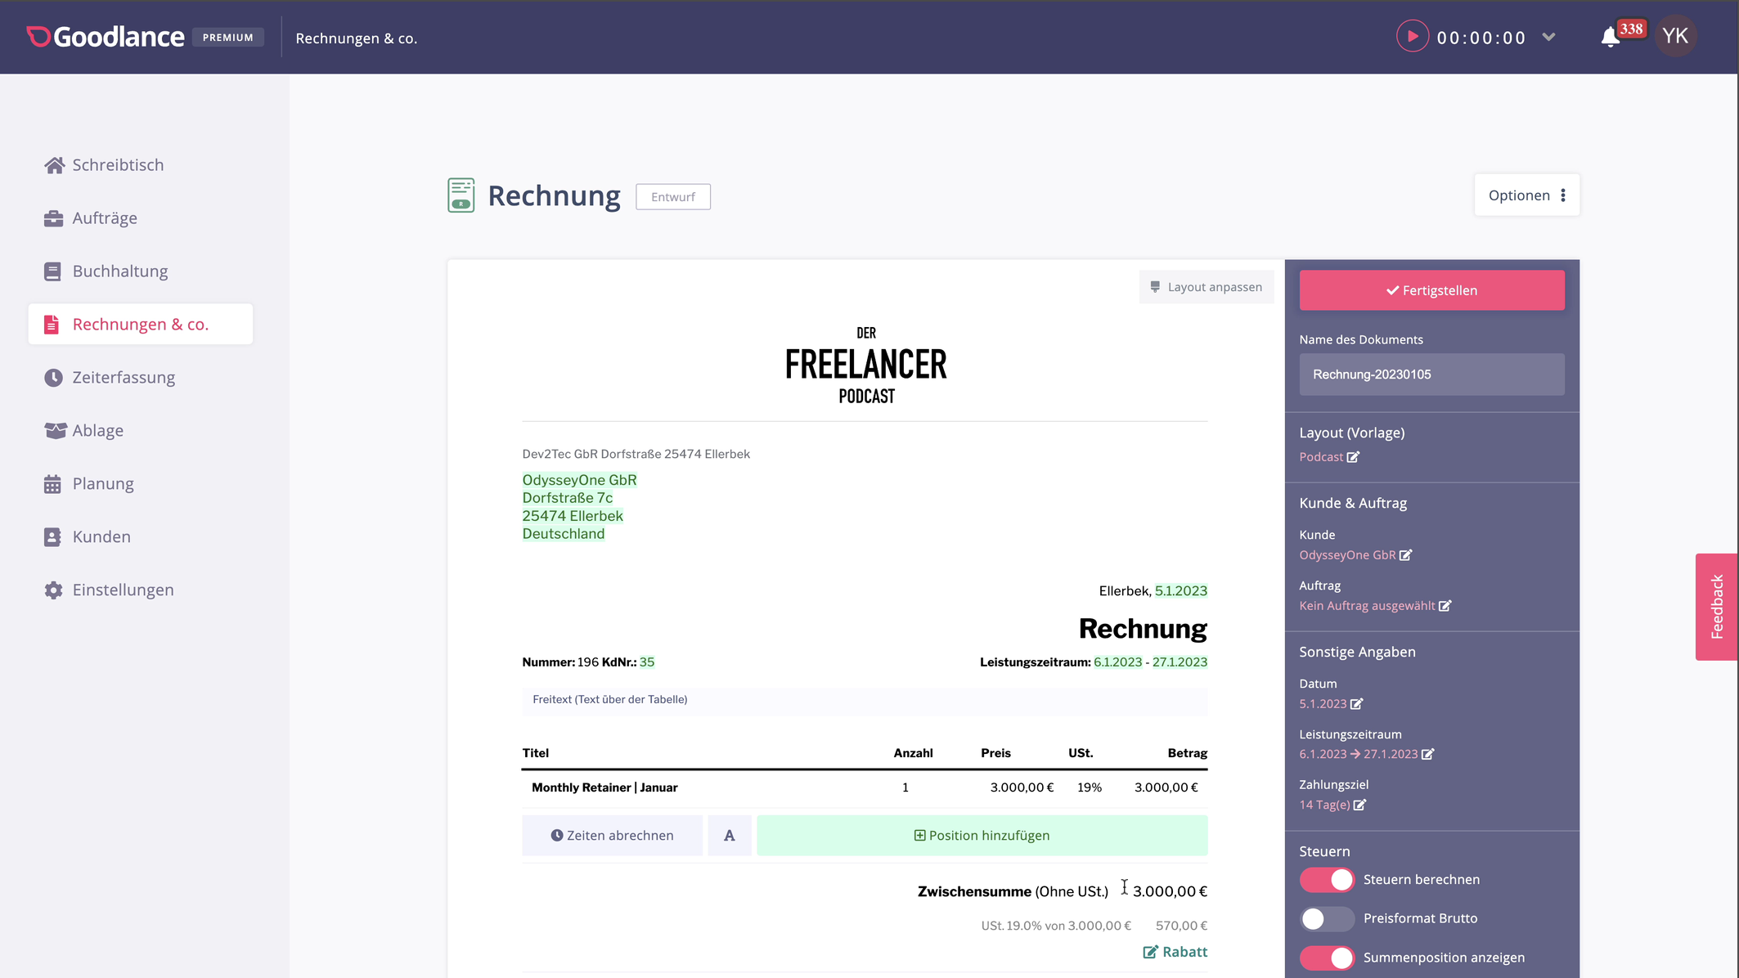The image size is (1739, 978).
Task: Click the Fertigstellen button
Action: click(1431, 290)
